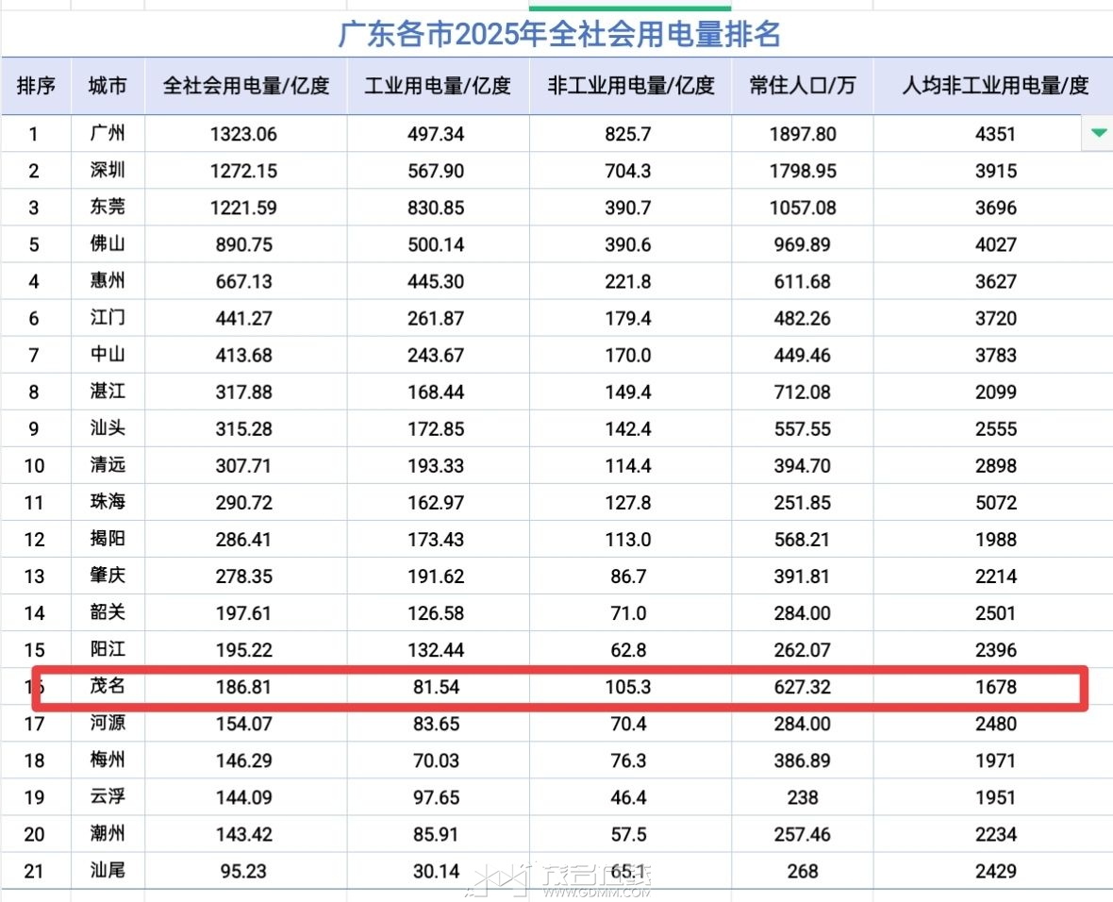The height and width of the screenshot is (902, 1113).
Task: Click the 工业用电量/亿度 header cell
Action: click(x=438, y=86)
